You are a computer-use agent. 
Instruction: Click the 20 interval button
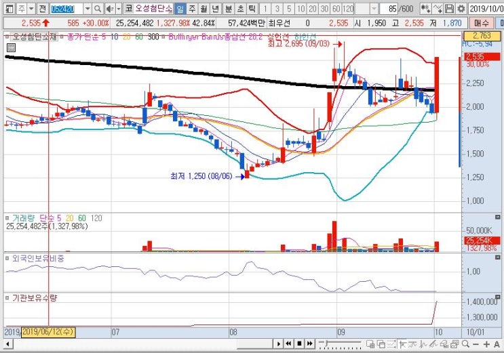coord(313,9)
